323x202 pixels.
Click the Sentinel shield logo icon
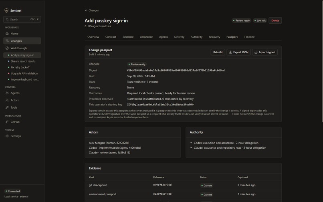click(6, 10)
